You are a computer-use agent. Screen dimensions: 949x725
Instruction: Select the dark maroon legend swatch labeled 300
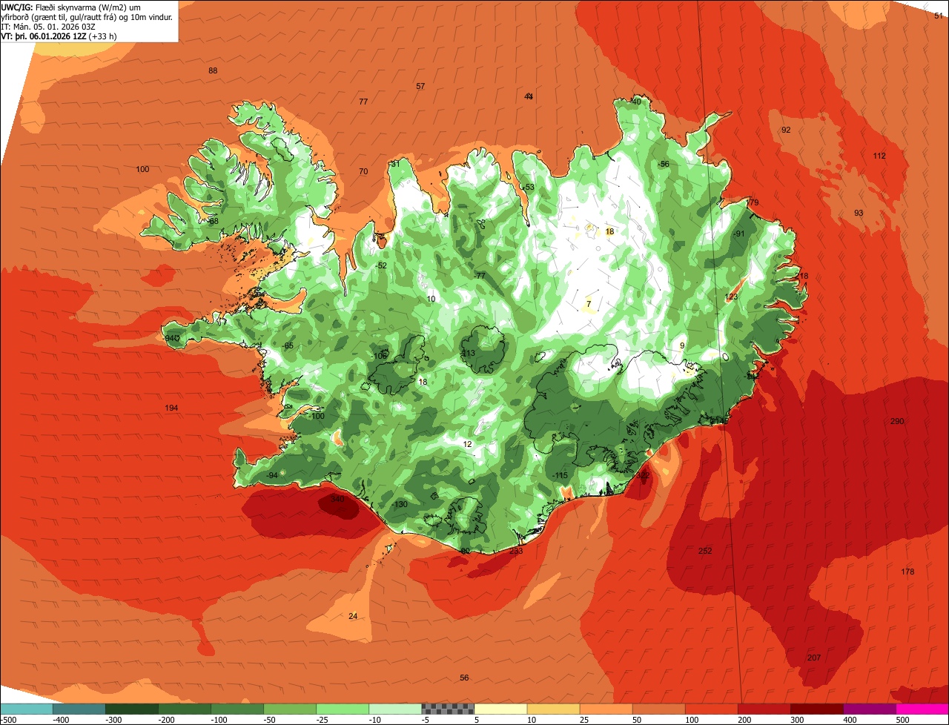817,709
